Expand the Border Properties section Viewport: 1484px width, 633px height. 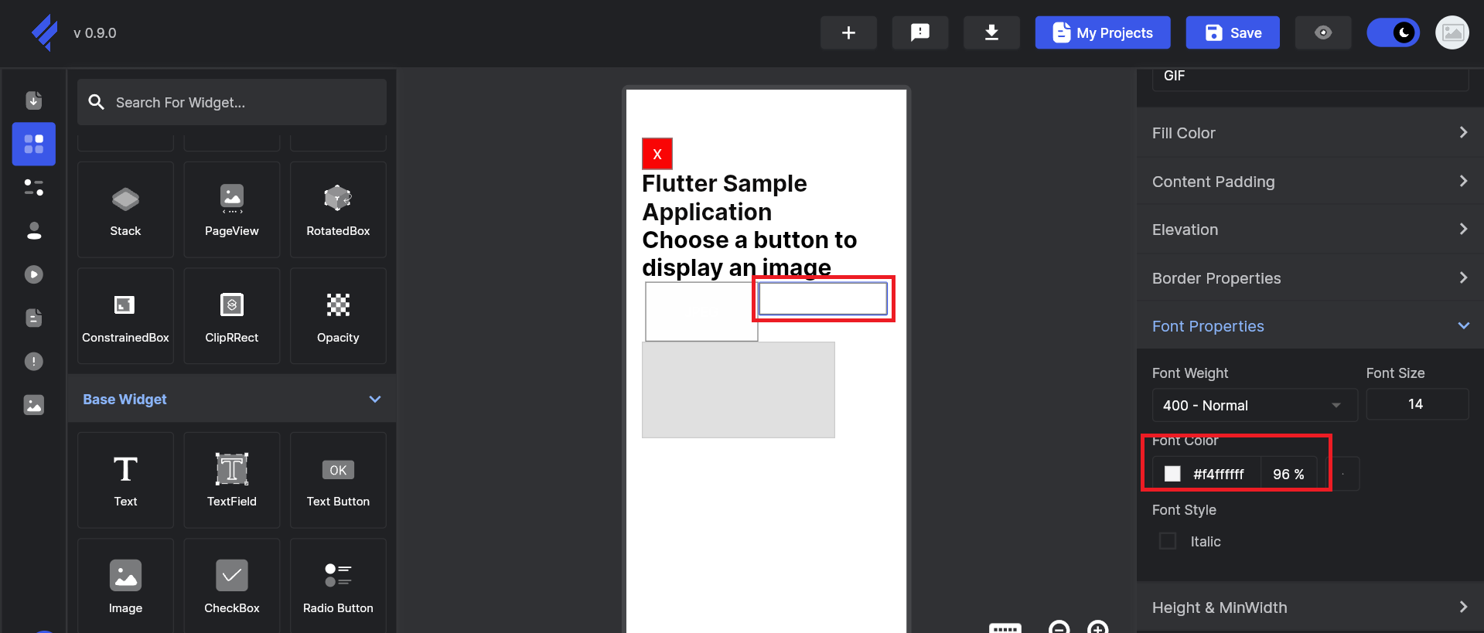pyautogui.click(x=1309, y=278)
